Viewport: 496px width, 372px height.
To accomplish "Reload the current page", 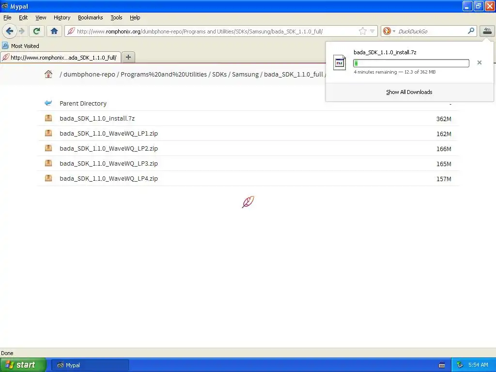I will 36,31.
